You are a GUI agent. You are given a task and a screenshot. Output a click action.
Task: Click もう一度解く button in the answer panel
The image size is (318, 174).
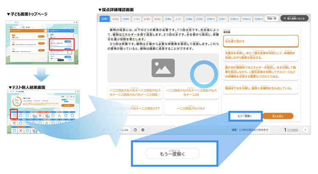[245, 116]
